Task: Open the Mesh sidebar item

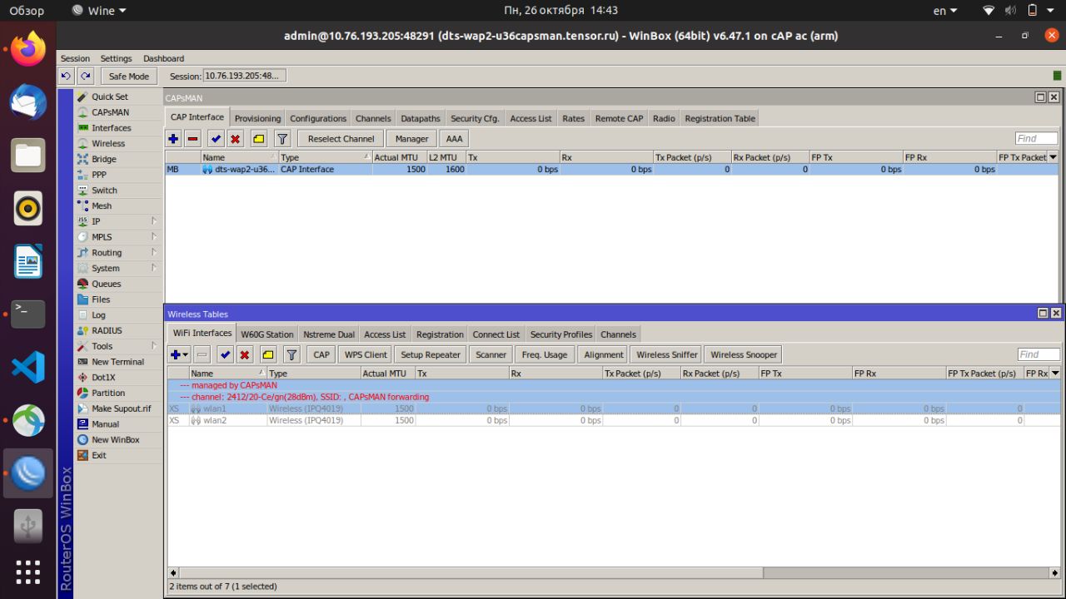Action: click(102, 205)
